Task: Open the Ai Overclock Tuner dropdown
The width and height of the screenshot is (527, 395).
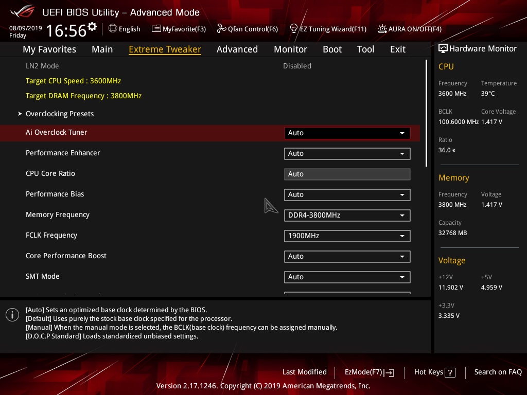Action: coord(347,133)
